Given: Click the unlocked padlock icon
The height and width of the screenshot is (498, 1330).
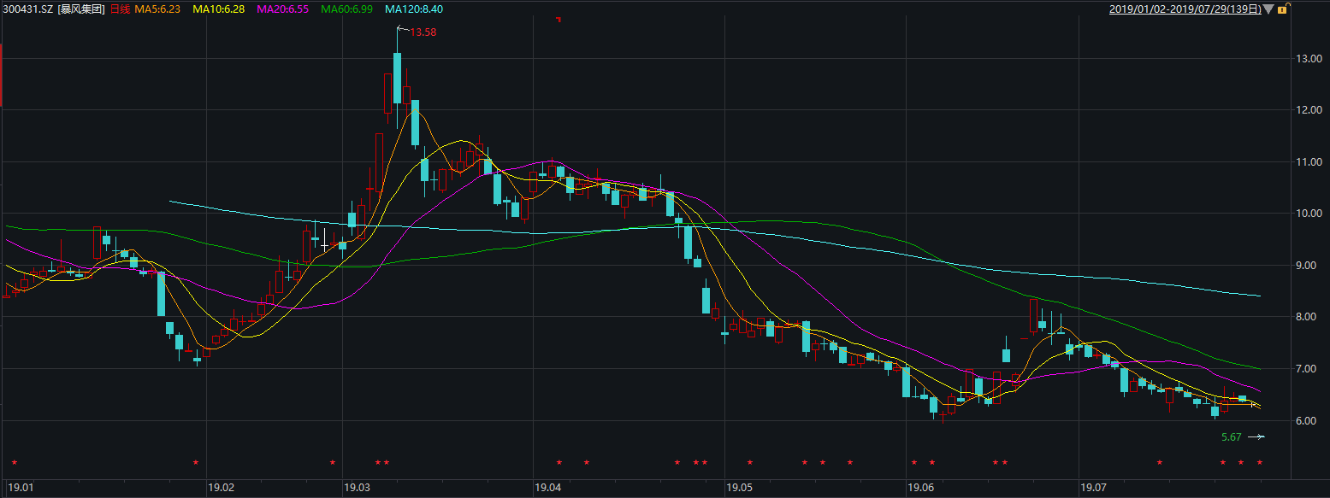Looking at the screenshot, I should tap(1283, 9).
